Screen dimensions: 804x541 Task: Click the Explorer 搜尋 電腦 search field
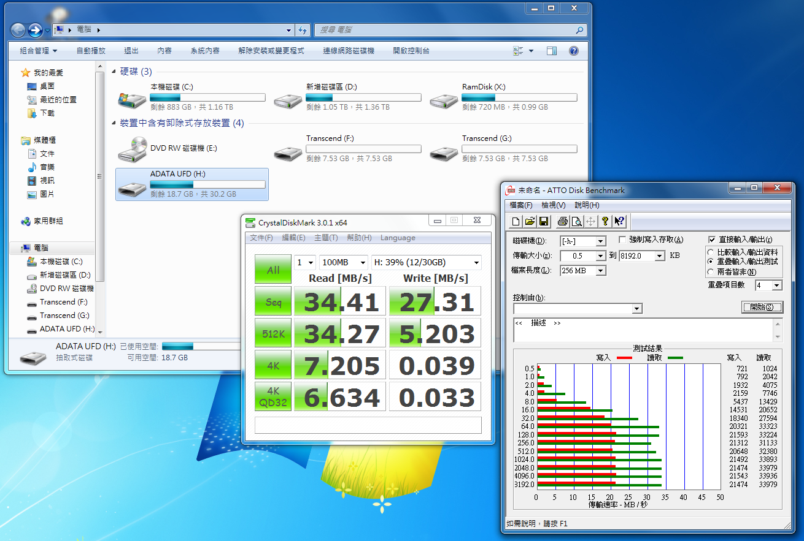pos(450,29)
